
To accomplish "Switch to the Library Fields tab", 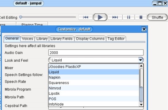I will [62, 39].
